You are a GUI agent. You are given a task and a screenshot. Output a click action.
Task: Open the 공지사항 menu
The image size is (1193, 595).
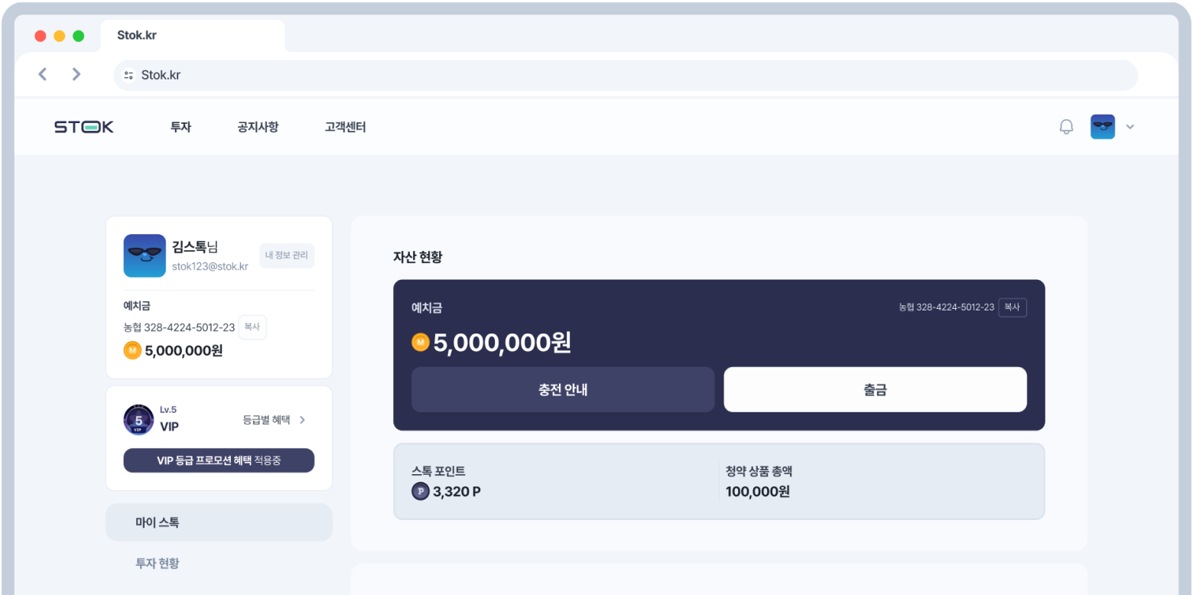tap(258, 127)
